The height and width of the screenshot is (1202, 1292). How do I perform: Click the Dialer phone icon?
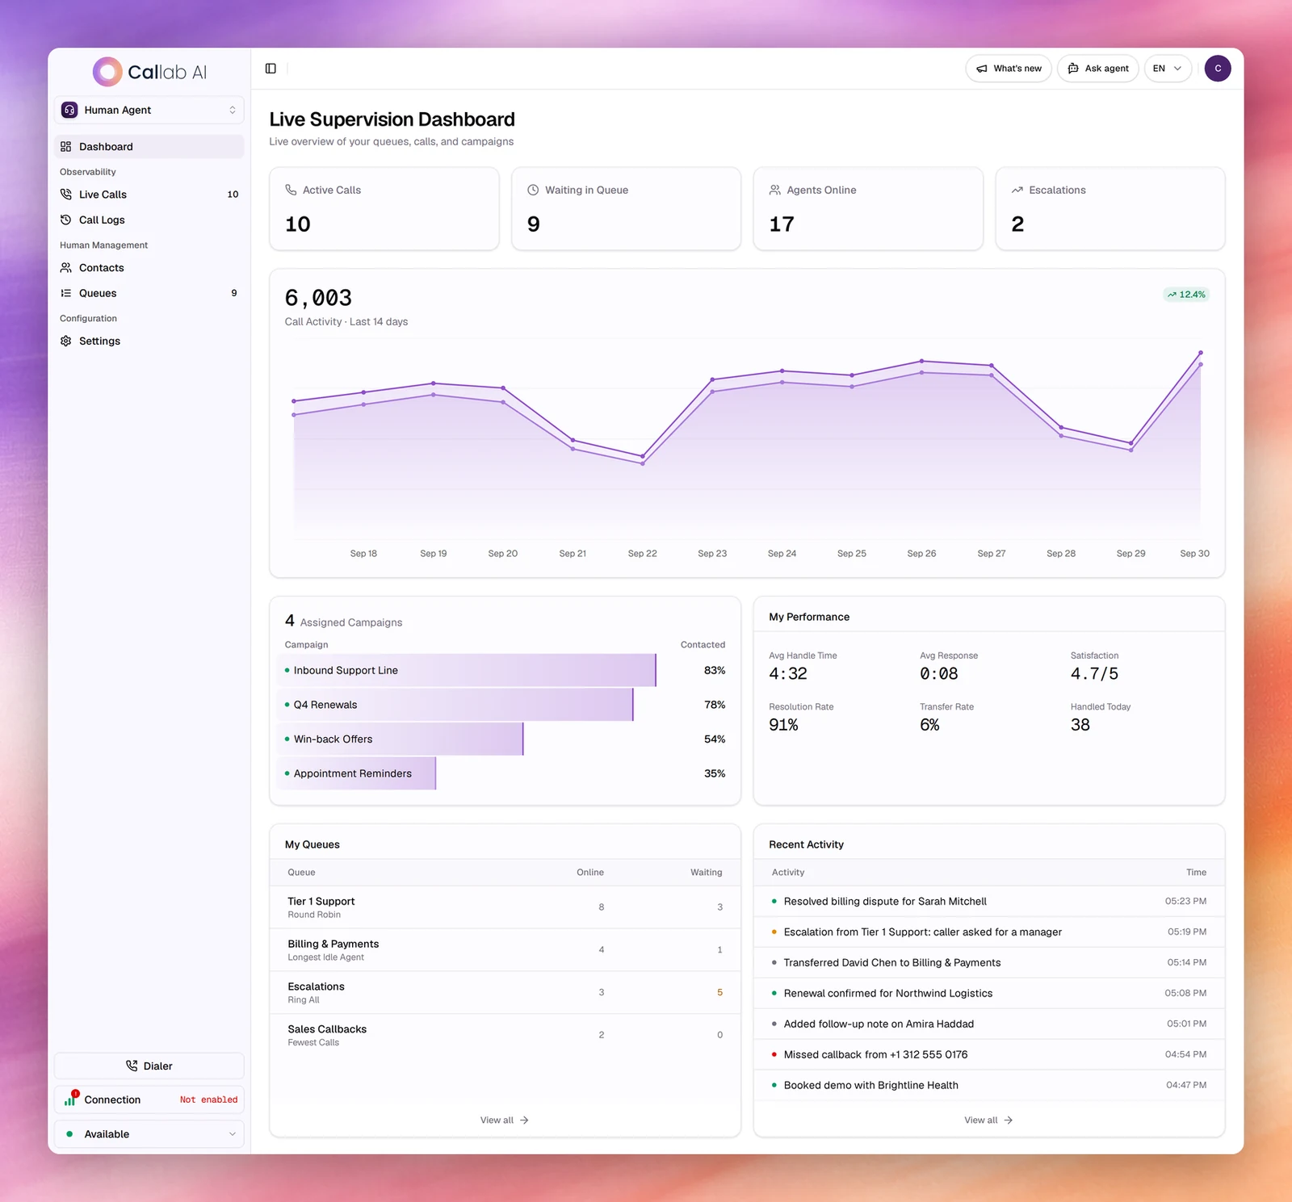click(x=132, y=1066)
